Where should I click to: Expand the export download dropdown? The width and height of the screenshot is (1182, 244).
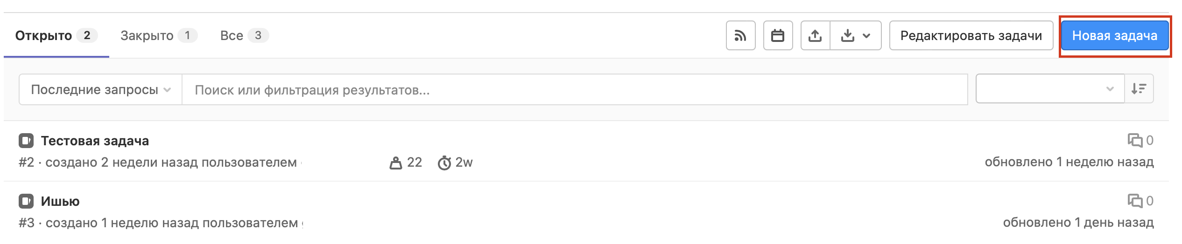click(856, 35)
